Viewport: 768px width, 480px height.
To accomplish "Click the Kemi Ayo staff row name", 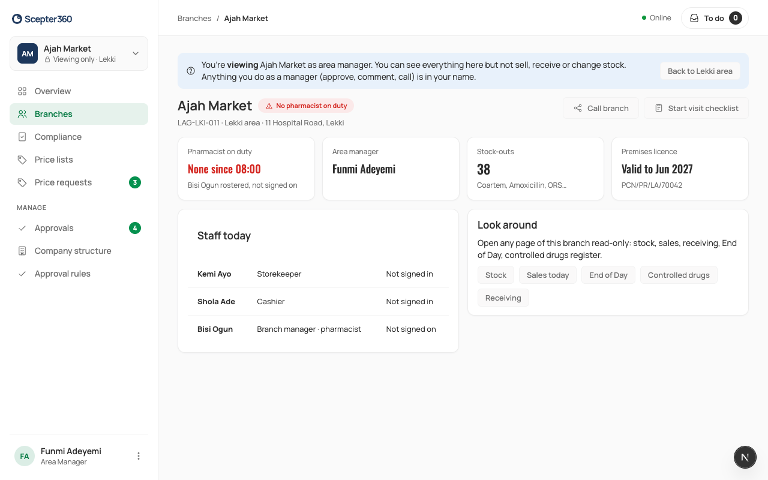I will [x=214, y=274].
